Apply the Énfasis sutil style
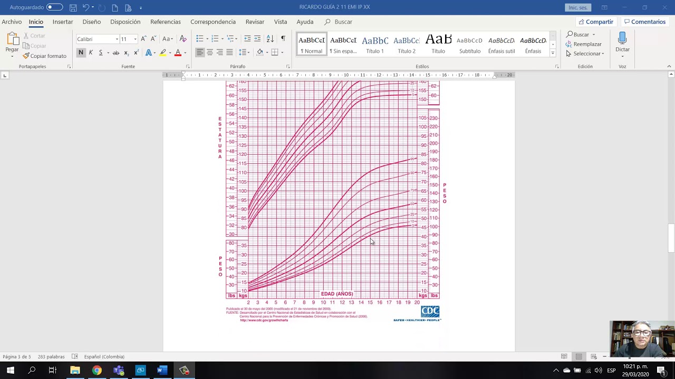The image size is (675, 379). (502, 44)
